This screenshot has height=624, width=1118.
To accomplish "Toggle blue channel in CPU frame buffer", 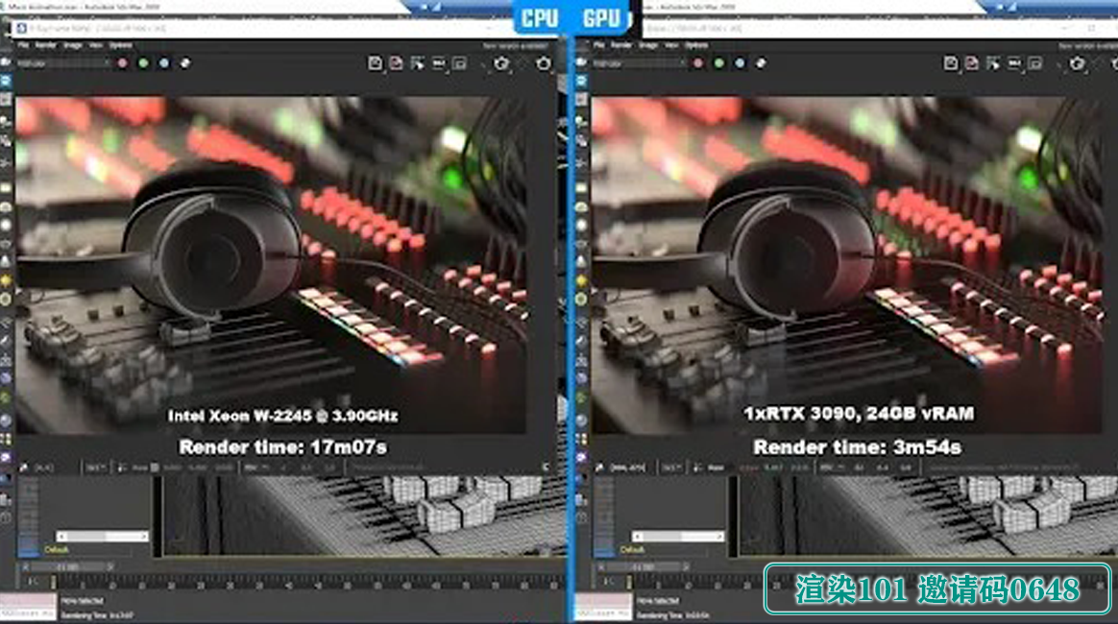I will click(x=164, y=63).
